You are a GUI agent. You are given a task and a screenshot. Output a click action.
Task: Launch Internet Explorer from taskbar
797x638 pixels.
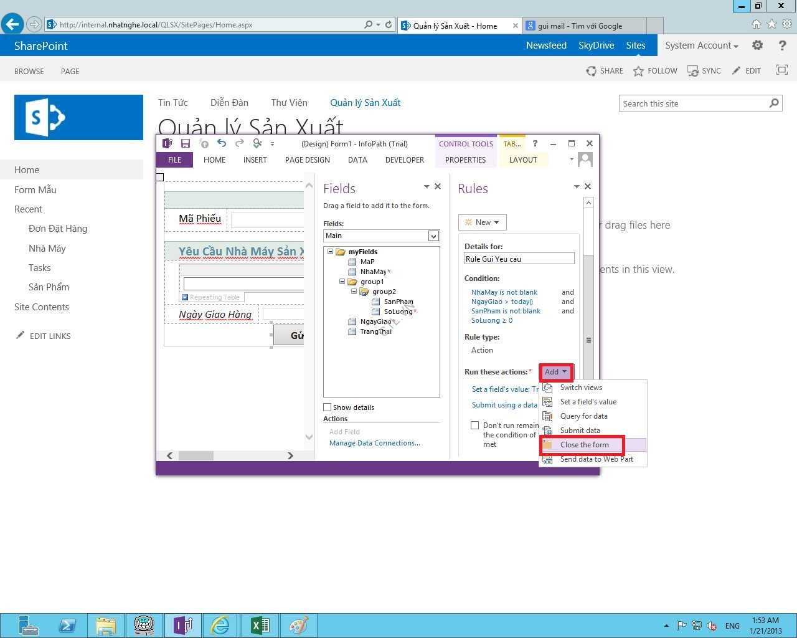point(220,625)
